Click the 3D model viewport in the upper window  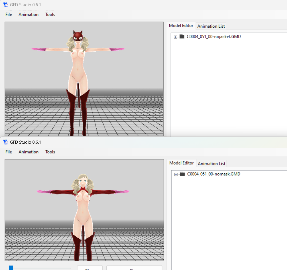point(84,79)
